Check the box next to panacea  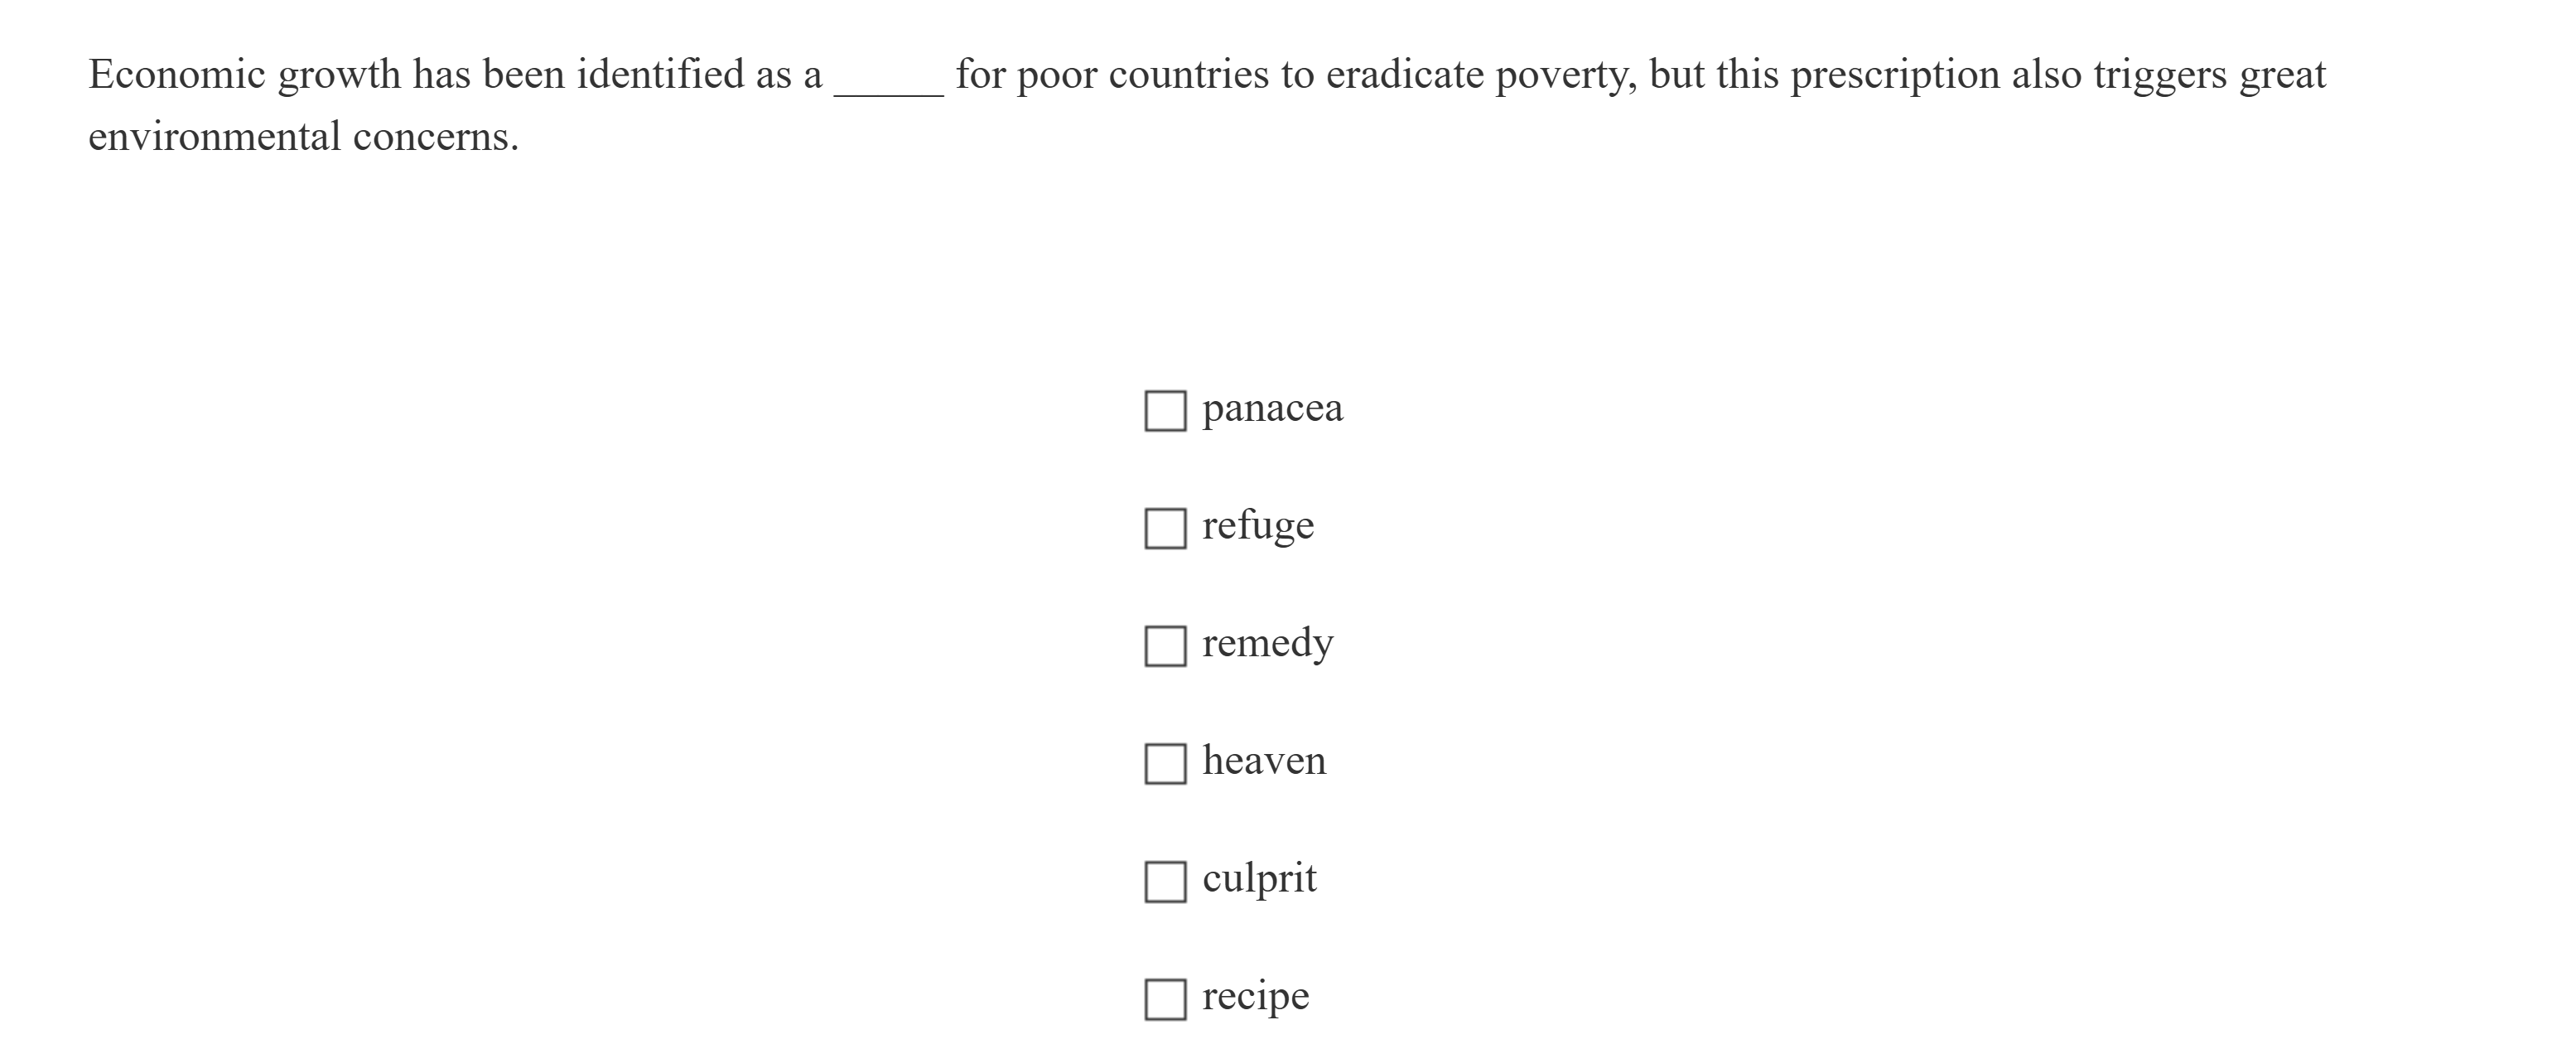coord(1165,411)
